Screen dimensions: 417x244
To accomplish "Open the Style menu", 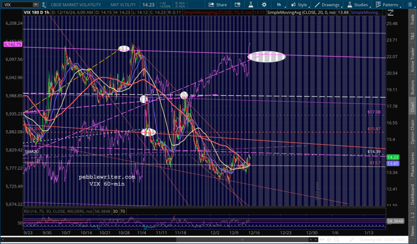I will [x=299, y=4].
